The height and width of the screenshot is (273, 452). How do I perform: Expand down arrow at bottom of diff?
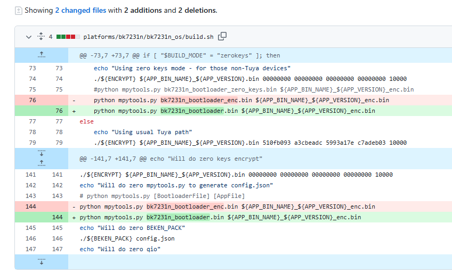pyautogui.click(x=42, y=261)
